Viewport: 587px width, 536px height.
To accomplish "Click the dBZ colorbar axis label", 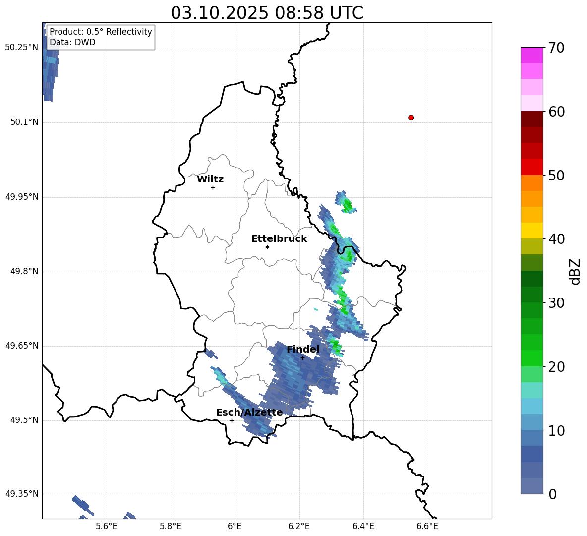I will (575, 271).
